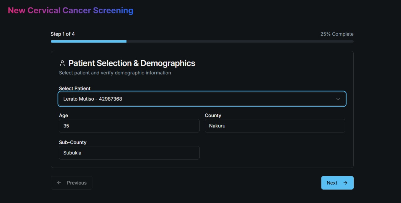Click the Select Patient field label
The width and height of the screenshot is (401, 203).
75,88
